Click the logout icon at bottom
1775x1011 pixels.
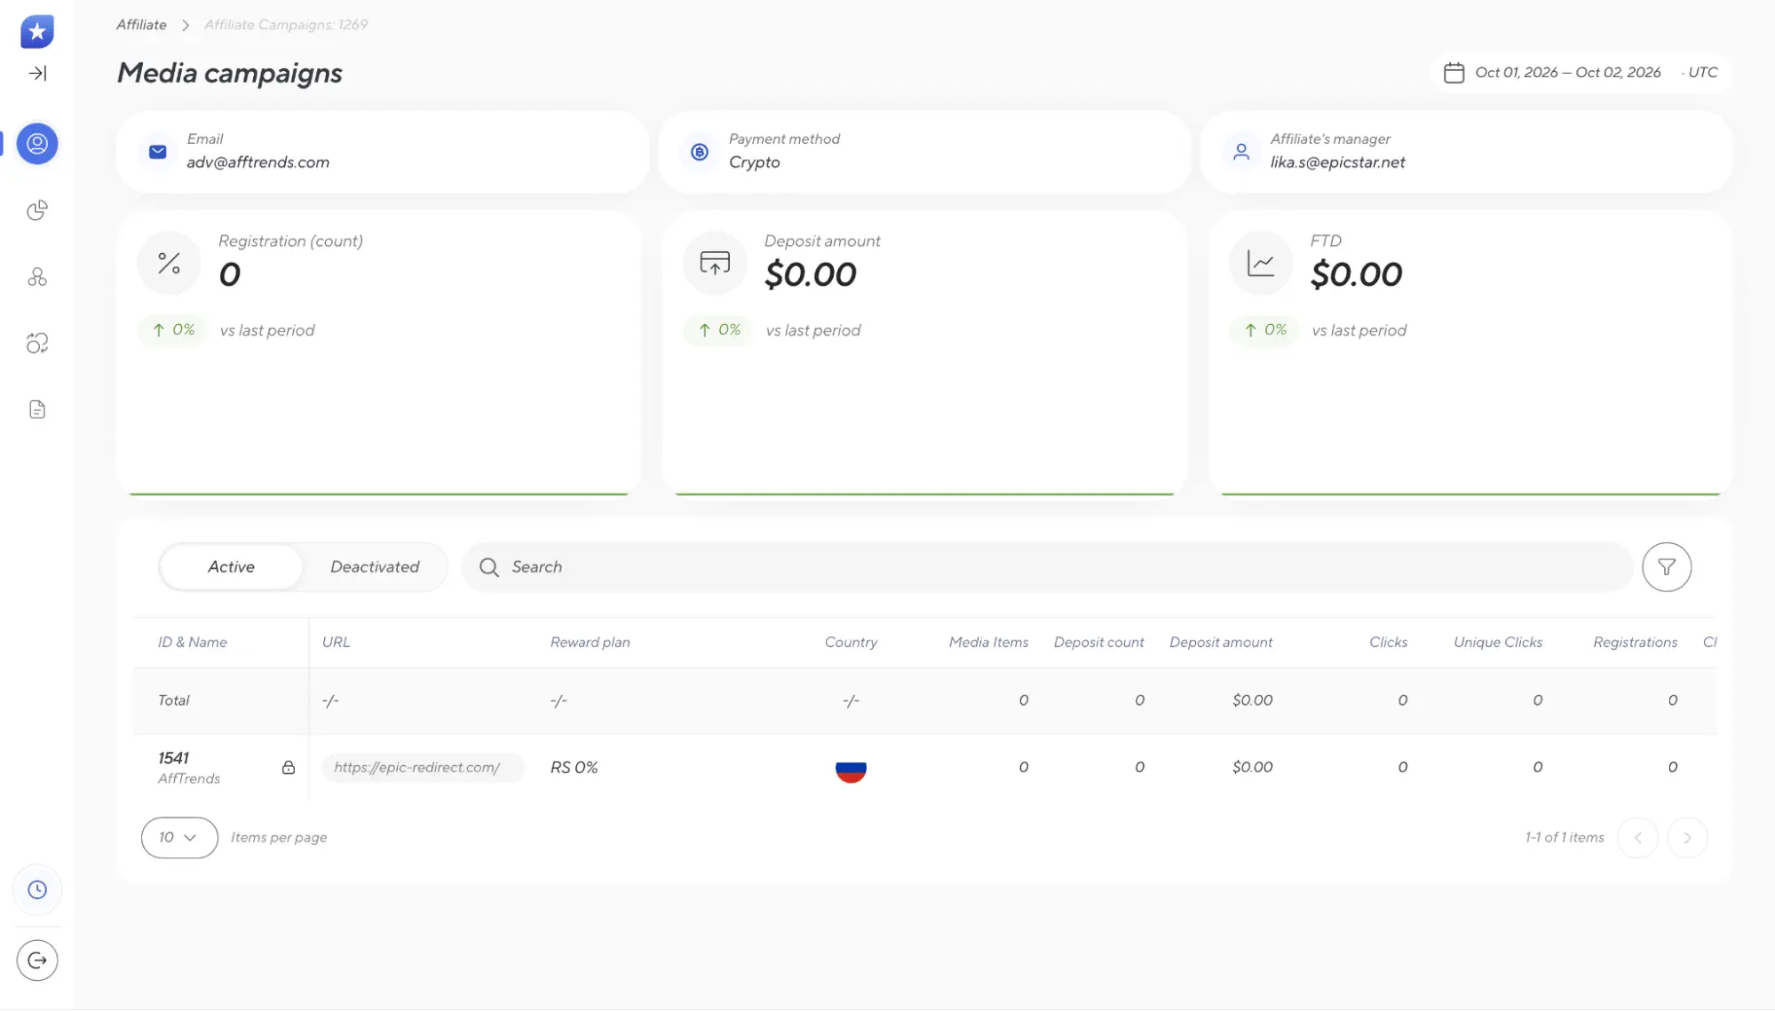pos(37,960)
